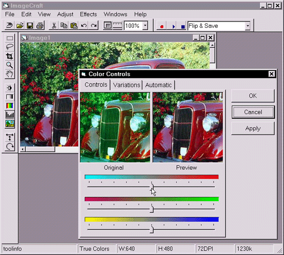Paste using the clipboard icon
This screenshot has width=284, height=255.
click(74, 25)
